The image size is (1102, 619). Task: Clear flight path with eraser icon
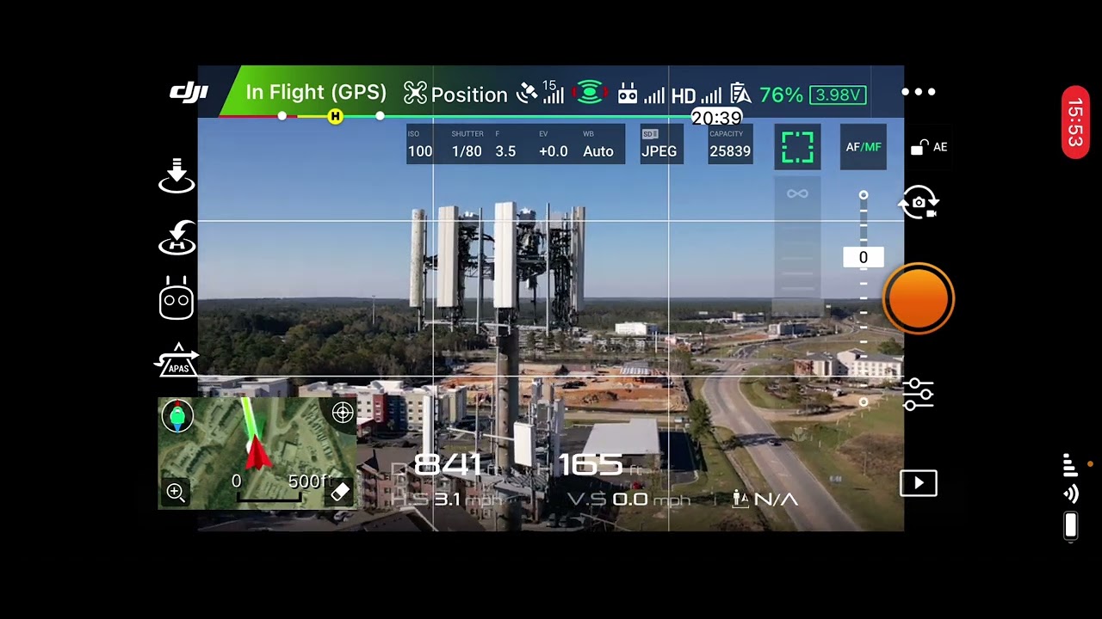(340, 492)
